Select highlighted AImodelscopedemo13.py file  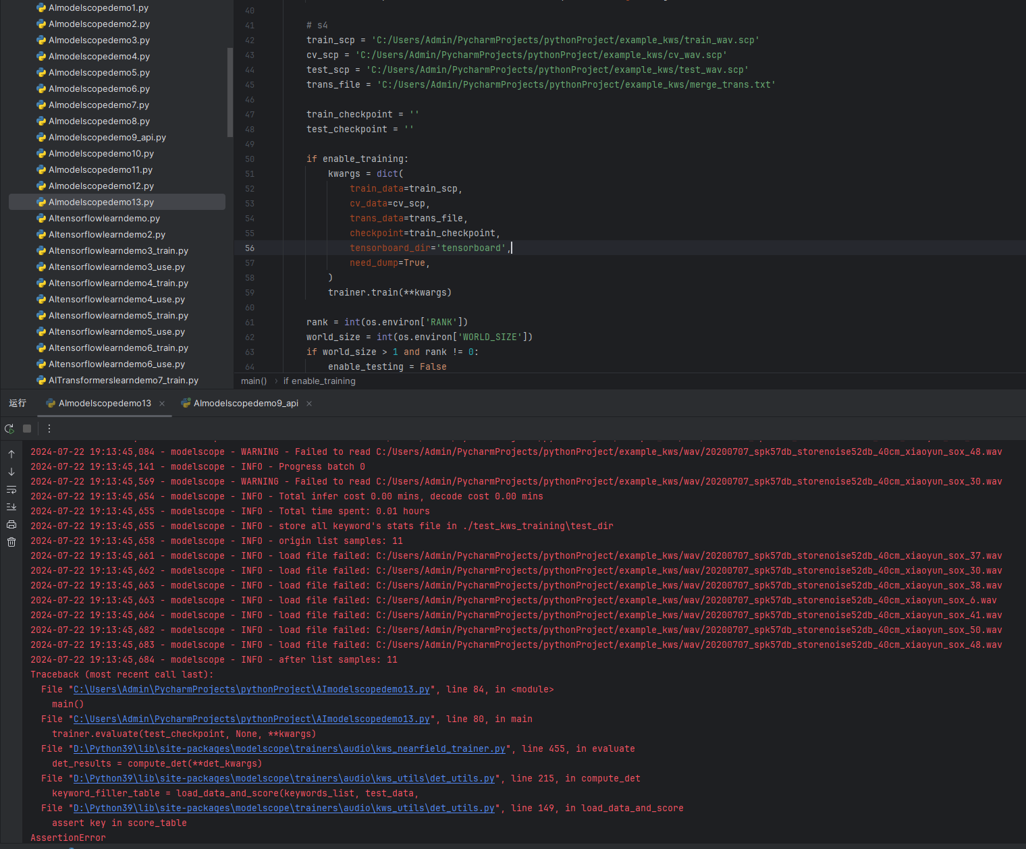coord(117,202)
